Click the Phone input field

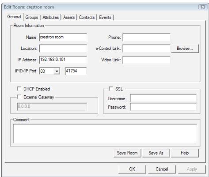click(x=147, y=38)
